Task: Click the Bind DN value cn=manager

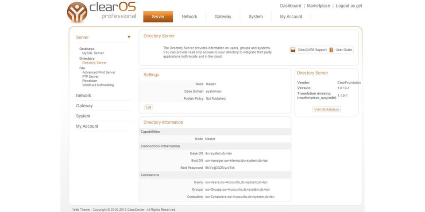Action: coord(236,161)
